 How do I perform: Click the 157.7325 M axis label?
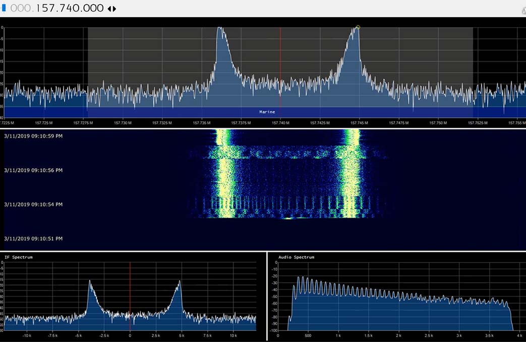point(162,123)
